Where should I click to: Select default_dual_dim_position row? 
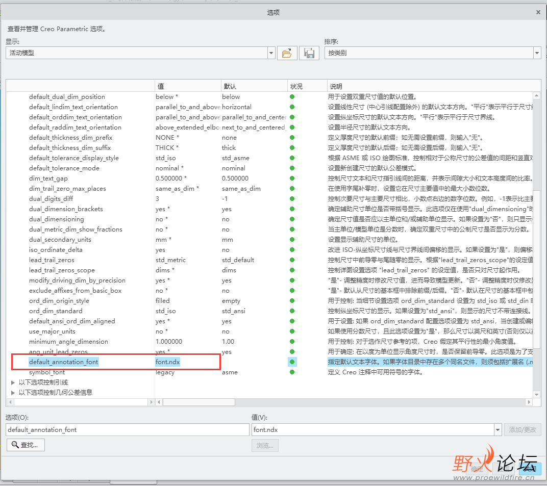[x=67, y=96]
